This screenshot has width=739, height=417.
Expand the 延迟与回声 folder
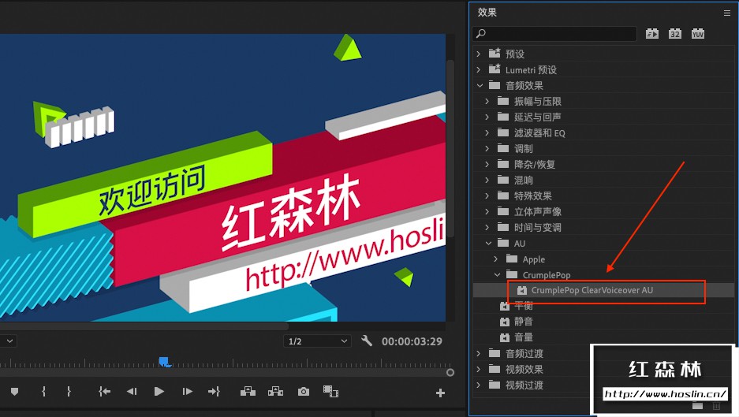pos(487,117)
